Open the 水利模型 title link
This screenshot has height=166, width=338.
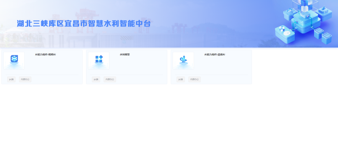coord(125,55)
